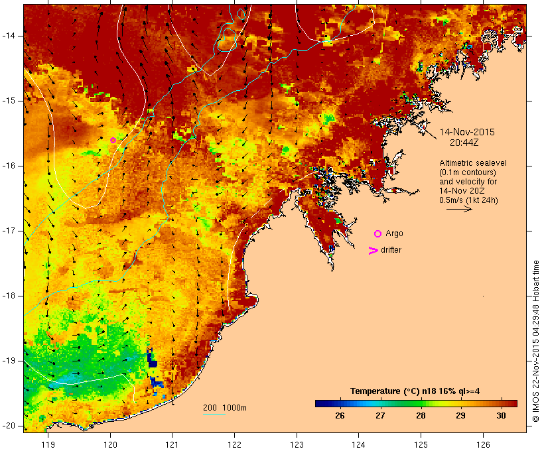Screen dimensions: 544x451
Task: Click latitude label -15 on the axis
Action: [x=8, y=101]
